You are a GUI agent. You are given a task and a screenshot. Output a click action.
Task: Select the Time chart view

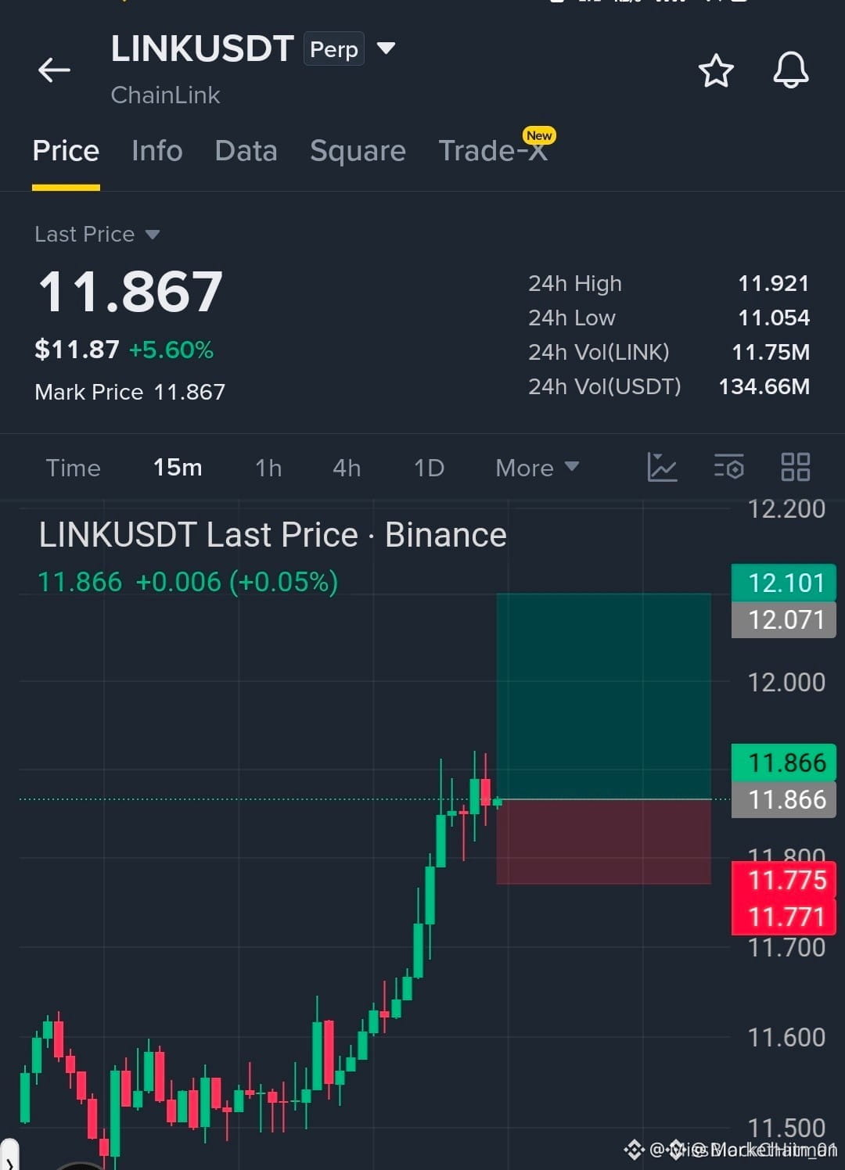pyautogui.click(x=74, y=468)
